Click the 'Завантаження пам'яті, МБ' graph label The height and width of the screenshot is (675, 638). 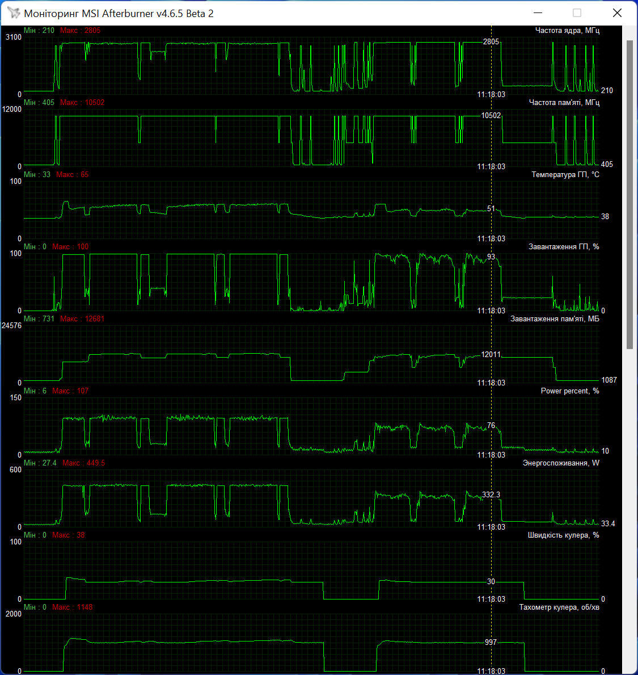point(555,318)
